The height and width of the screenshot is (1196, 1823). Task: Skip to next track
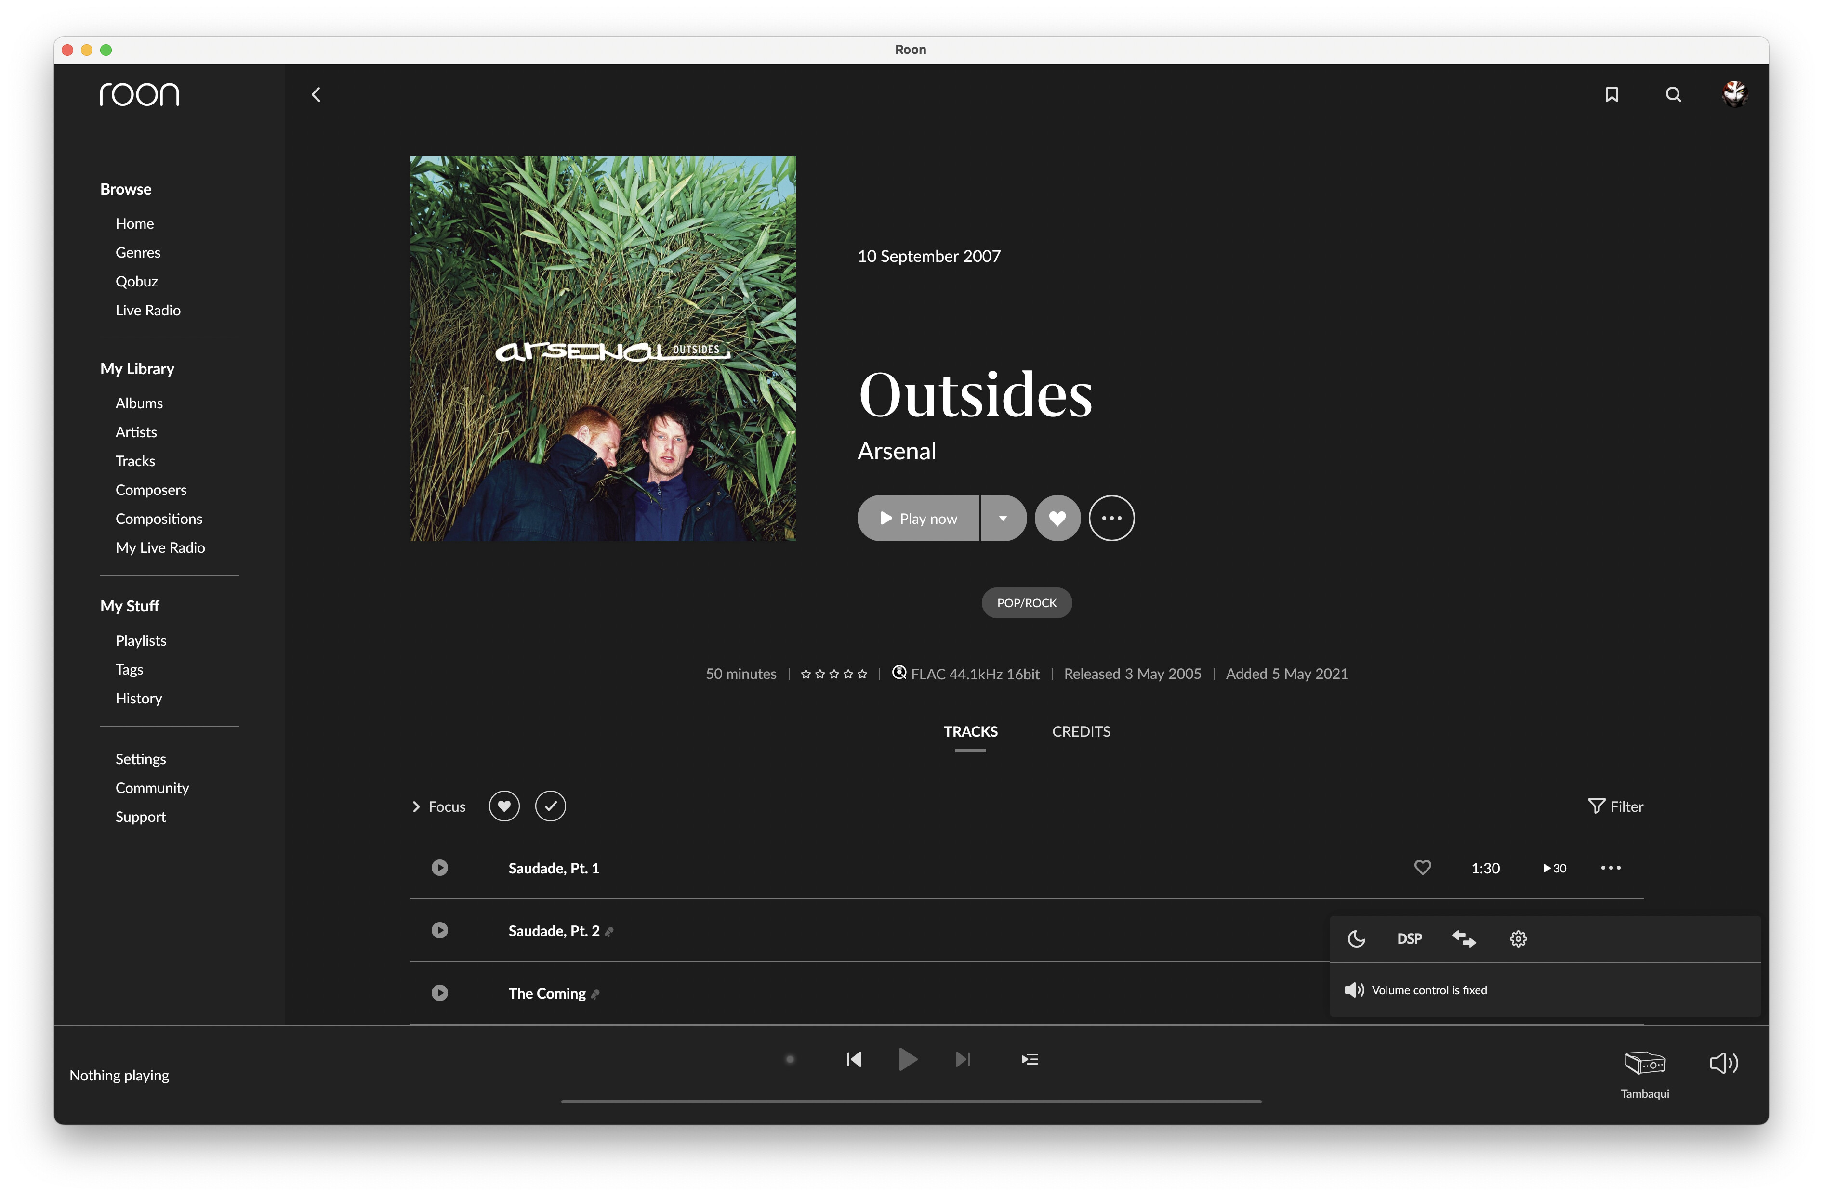[x=963, y=1059]
